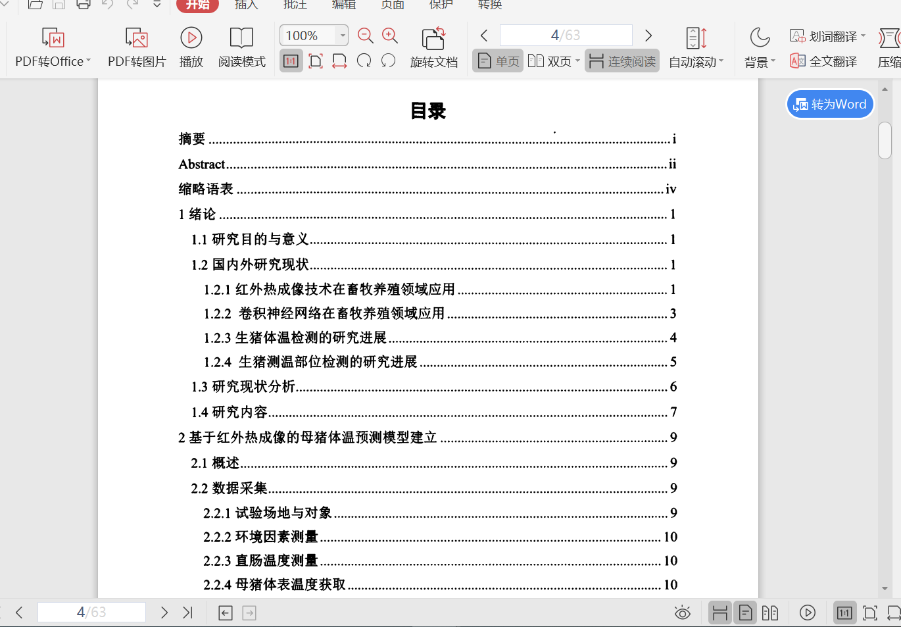Zoom out with the minus magnifier
The height and width of the screenshot is (627, 901).
click(366, 36)
